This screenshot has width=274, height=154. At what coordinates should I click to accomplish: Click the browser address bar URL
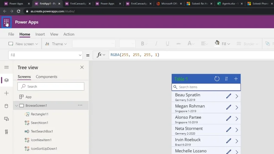(53, 11)
